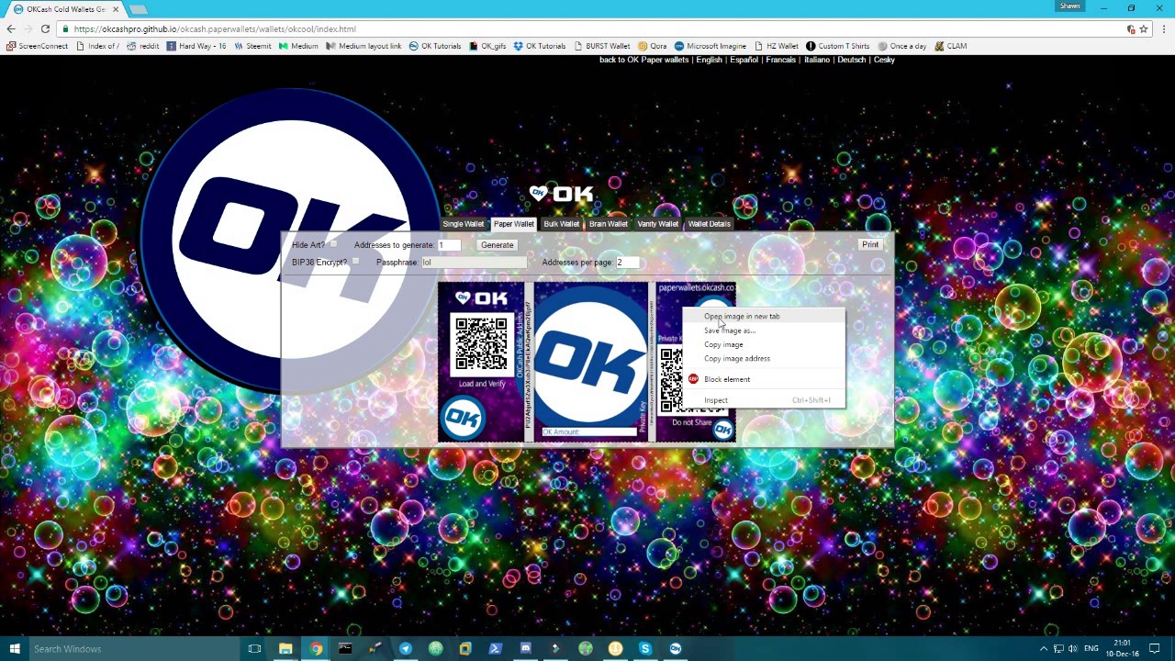Viewport: 1175px width, 661px height.
Task: Select the Paper Wallet tab
Action: [x=513, y=224]
